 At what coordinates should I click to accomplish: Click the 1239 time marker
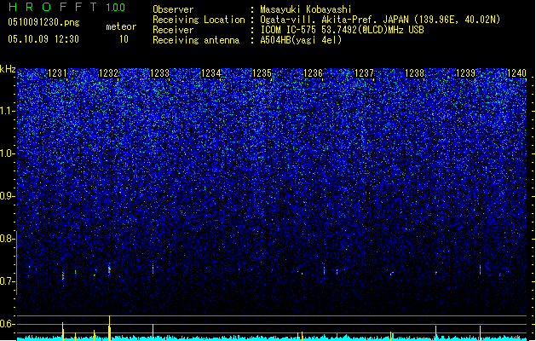tap(466, 73)
